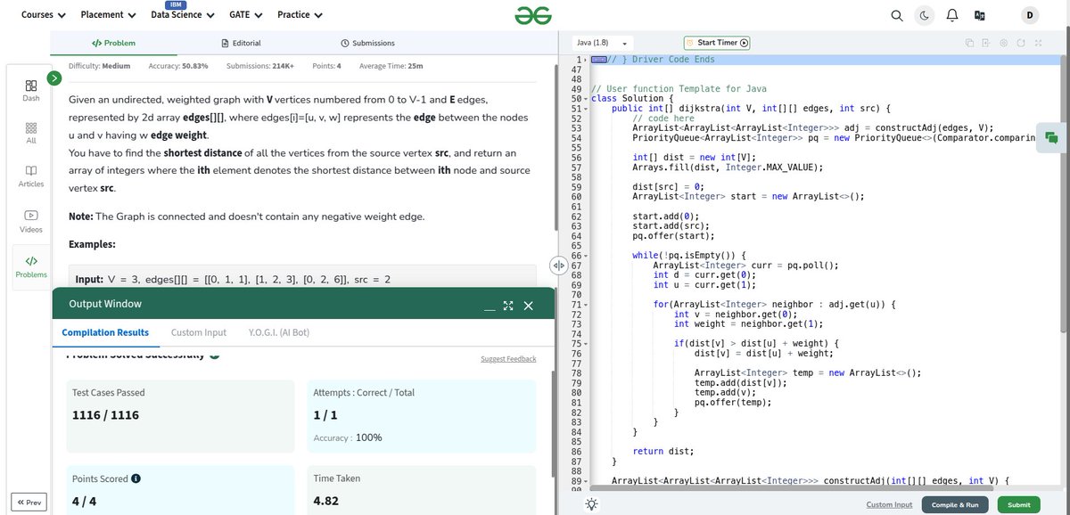
Task: Open editor settings gear icon
Action: pyautogui.click(x=1003, y=43)
